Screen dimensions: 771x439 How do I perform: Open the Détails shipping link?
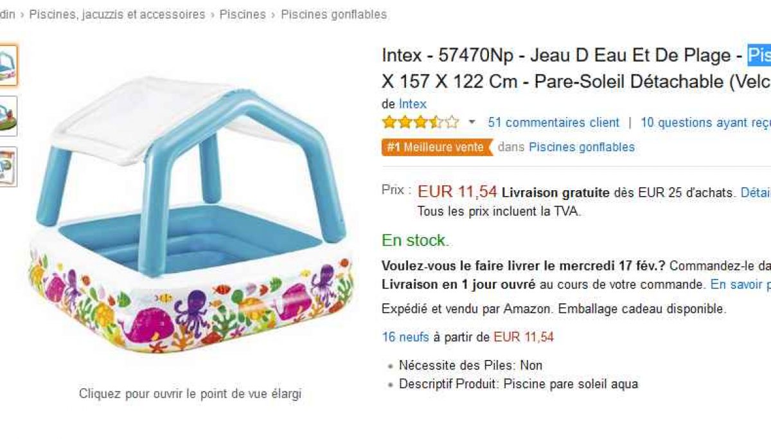click(x=756, y=192)
